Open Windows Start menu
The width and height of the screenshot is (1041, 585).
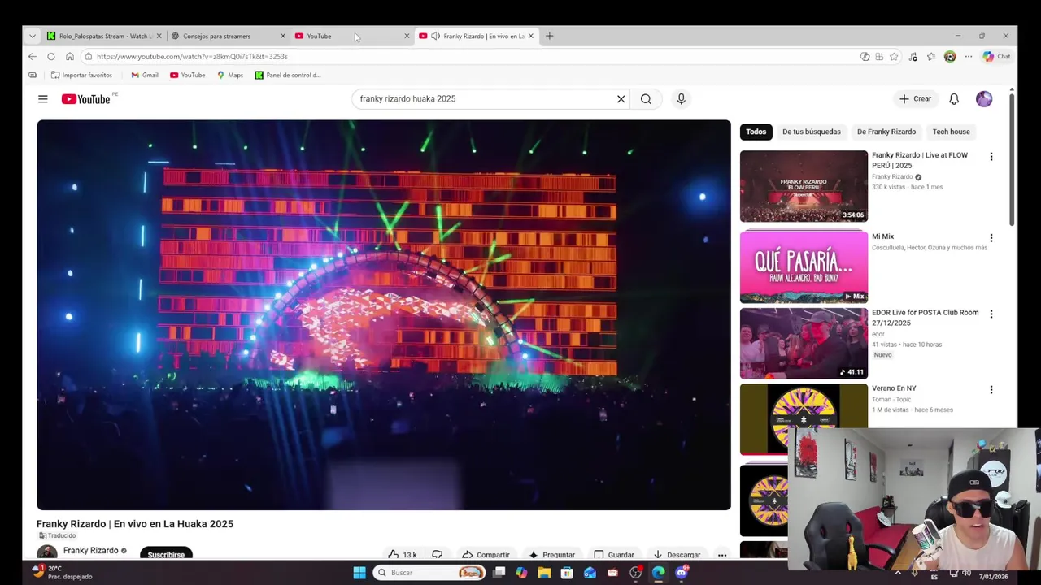[x=359, y=573]
